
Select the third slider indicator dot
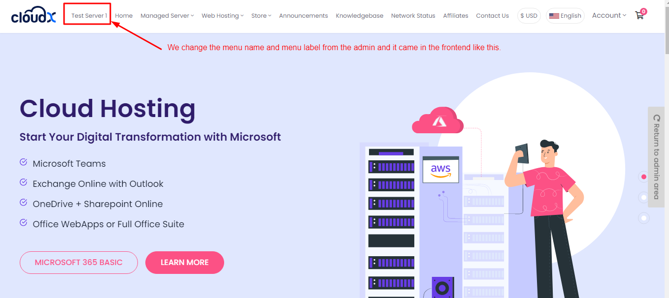[x=643, y=217]
